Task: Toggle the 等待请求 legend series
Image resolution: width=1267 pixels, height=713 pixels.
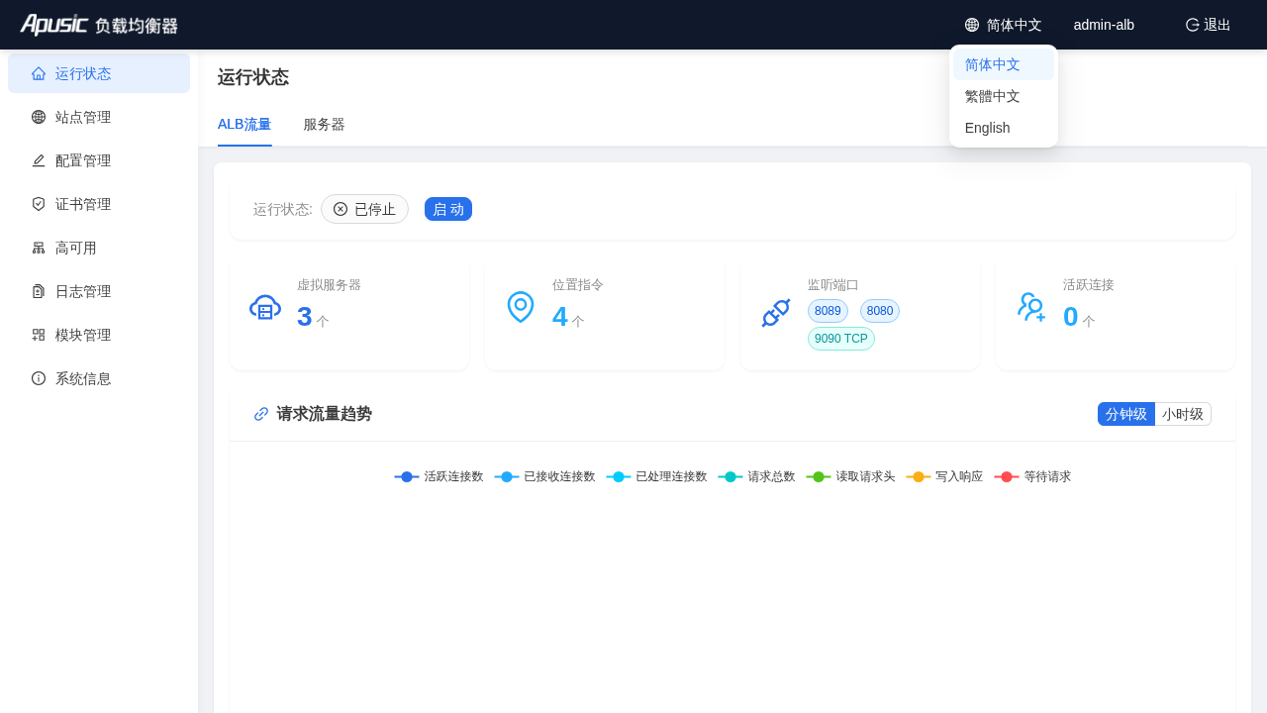Action: pos(1032,476)
